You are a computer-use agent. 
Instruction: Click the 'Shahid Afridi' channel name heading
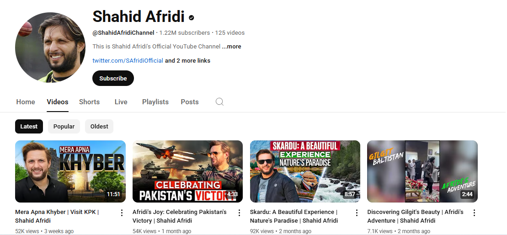(139, 16)
